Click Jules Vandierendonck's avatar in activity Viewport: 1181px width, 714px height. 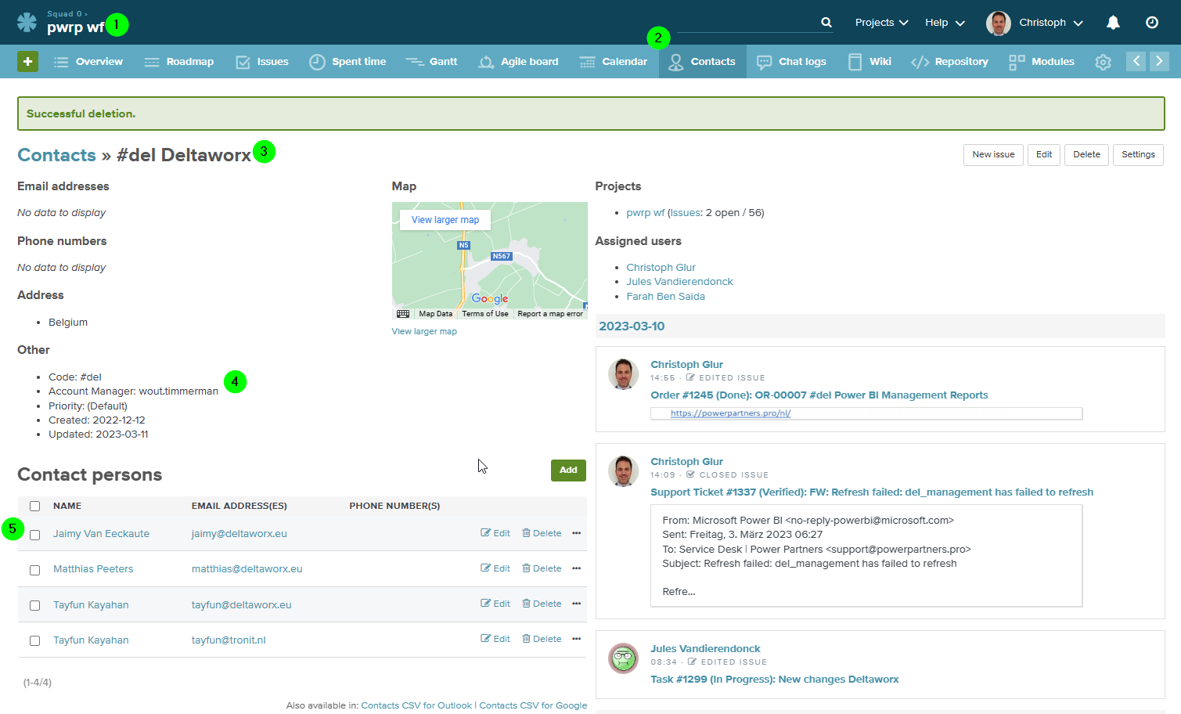tap(624, 658)
